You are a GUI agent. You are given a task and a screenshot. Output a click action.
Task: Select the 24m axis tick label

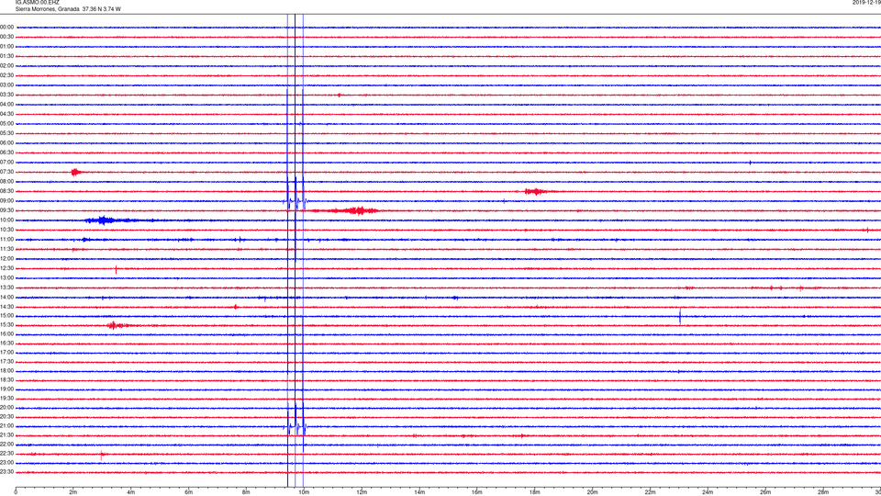708,492
